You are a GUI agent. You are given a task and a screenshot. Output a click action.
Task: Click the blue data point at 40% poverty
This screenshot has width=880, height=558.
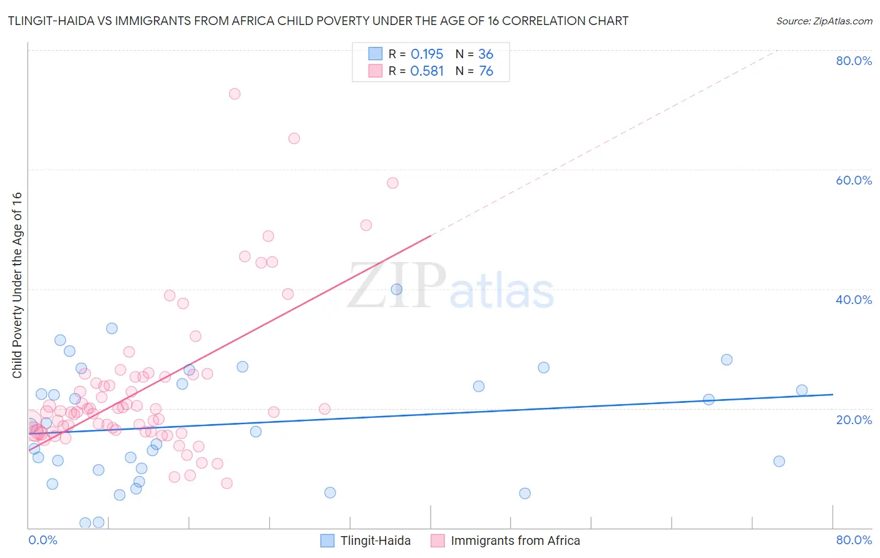pos(397,289)
